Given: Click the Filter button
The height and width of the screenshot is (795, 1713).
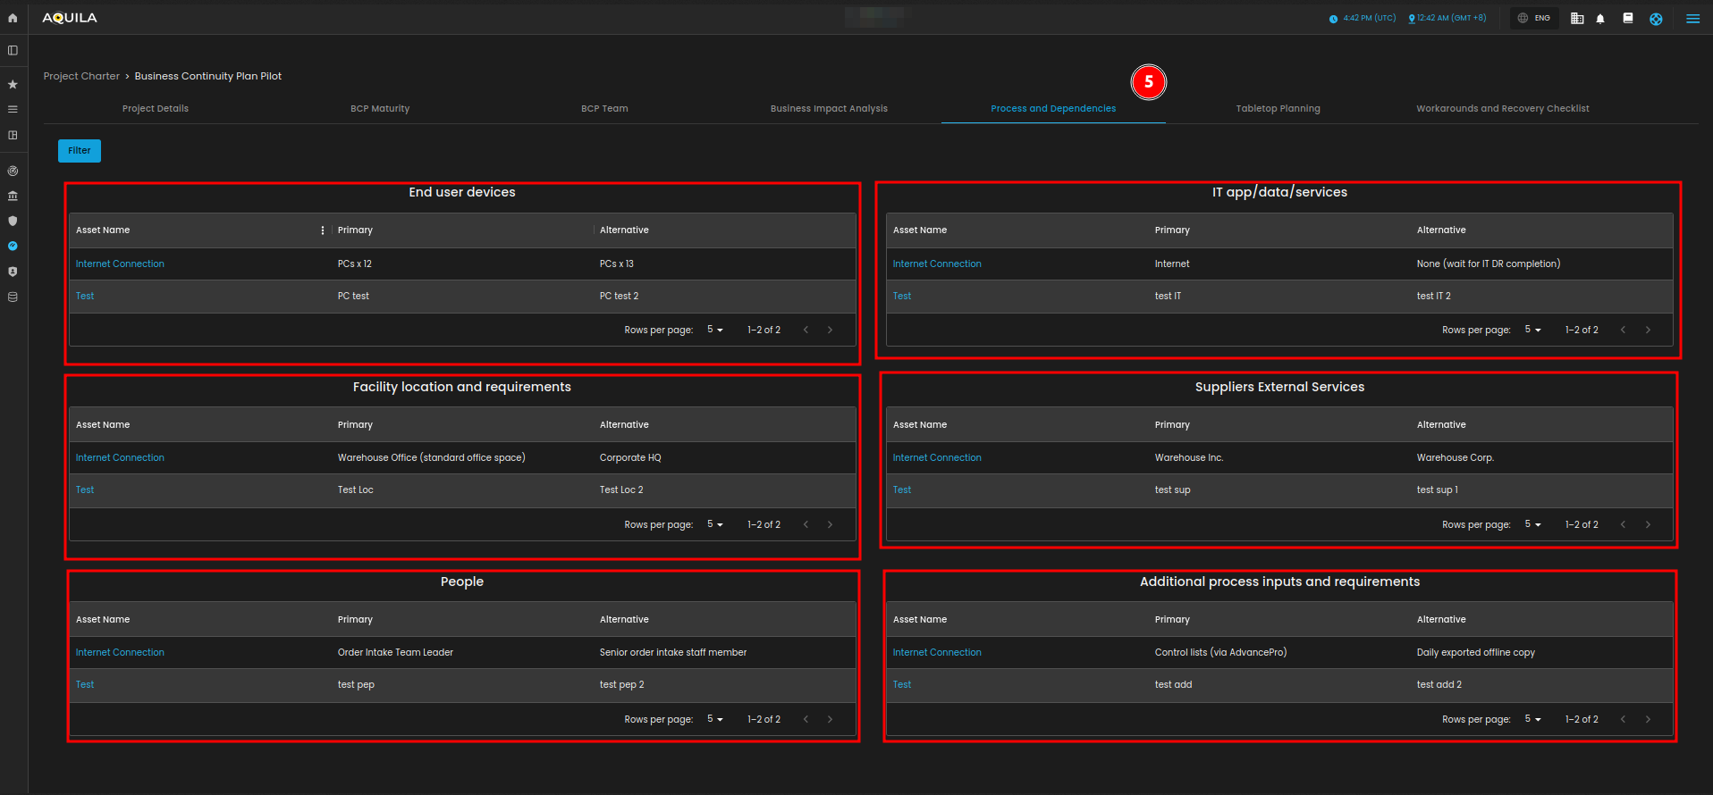Looking at the screenshot, I should coord(80,151).
